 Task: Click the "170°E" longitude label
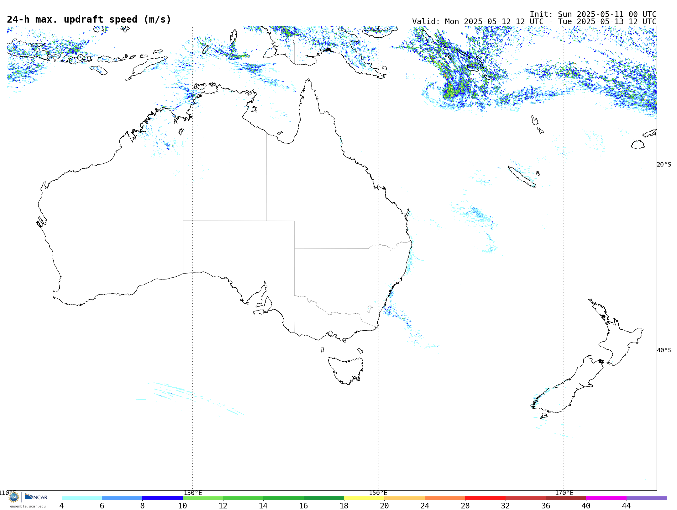click(564, 493)
